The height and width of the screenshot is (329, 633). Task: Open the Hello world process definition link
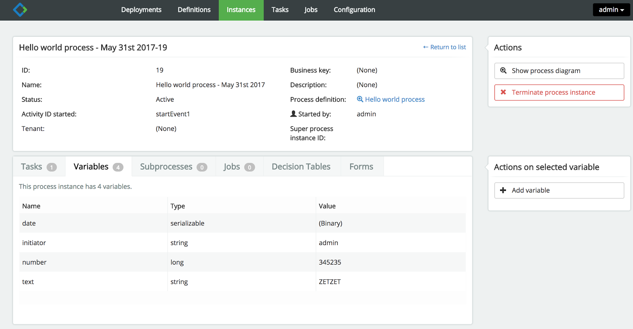[395, 99]
